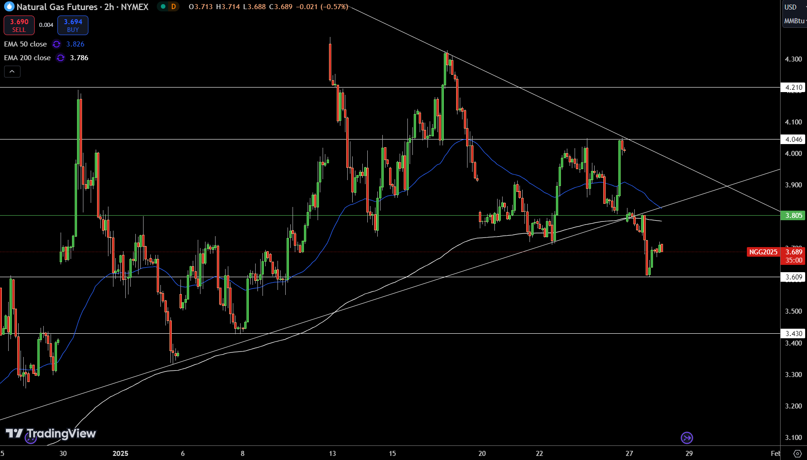Click the green market status dot
Viewport: 807px width, 460px height.
163,7
